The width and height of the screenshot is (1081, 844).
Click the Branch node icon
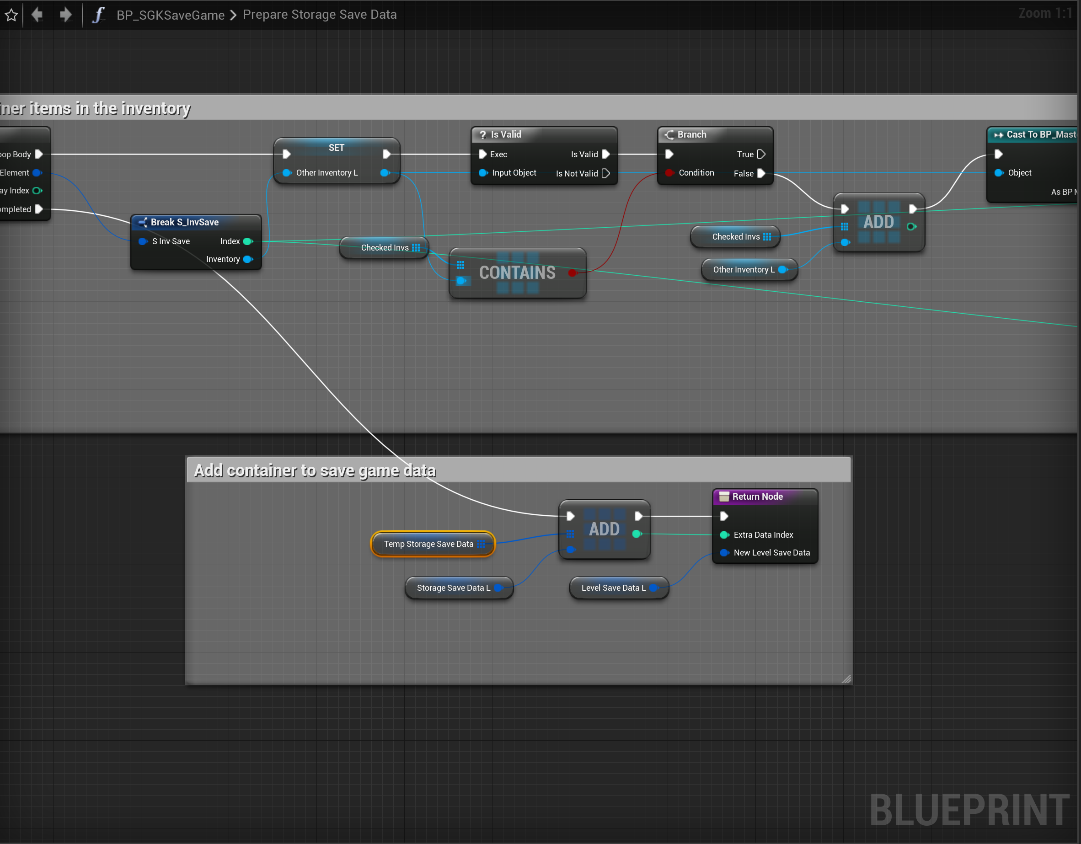pos(669,134)
